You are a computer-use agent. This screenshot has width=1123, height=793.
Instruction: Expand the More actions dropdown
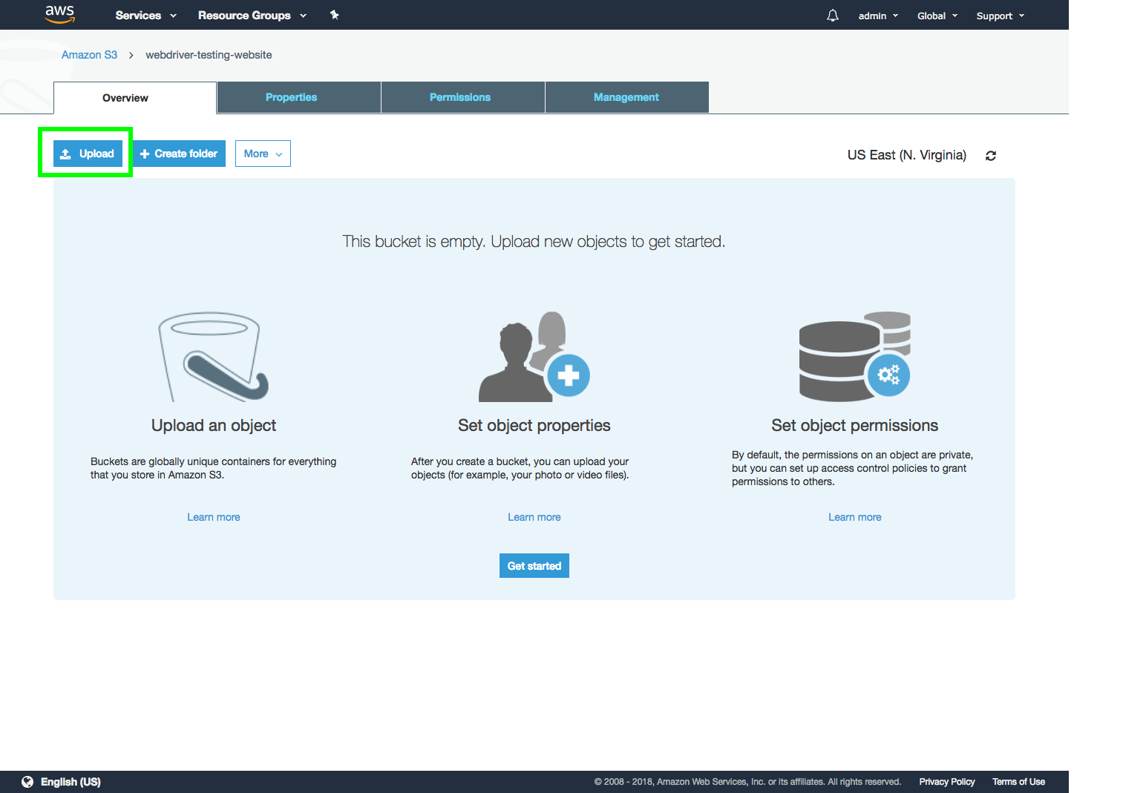click(x=263, y=154)
